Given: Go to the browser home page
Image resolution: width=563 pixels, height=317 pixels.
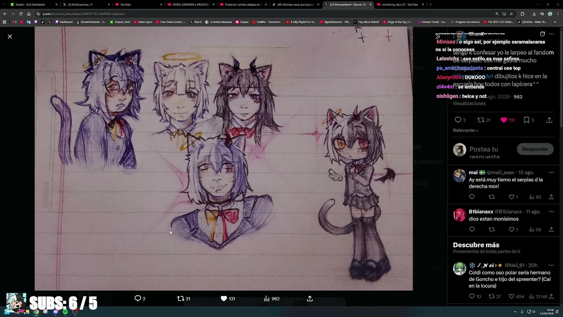Looking at the screenshot, I should pos(29,14).
